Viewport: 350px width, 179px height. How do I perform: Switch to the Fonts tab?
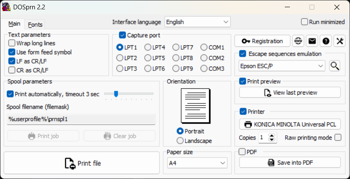coord(35,25)
